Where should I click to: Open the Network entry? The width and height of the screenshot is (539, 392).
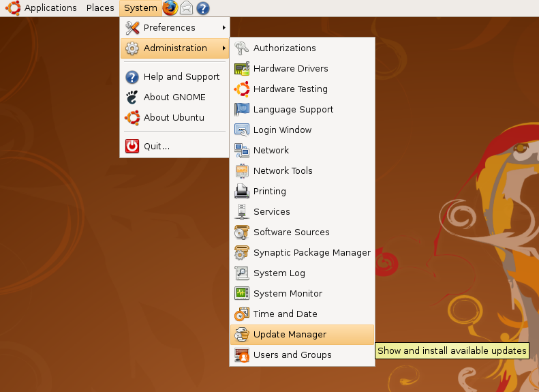coord(302,150)
